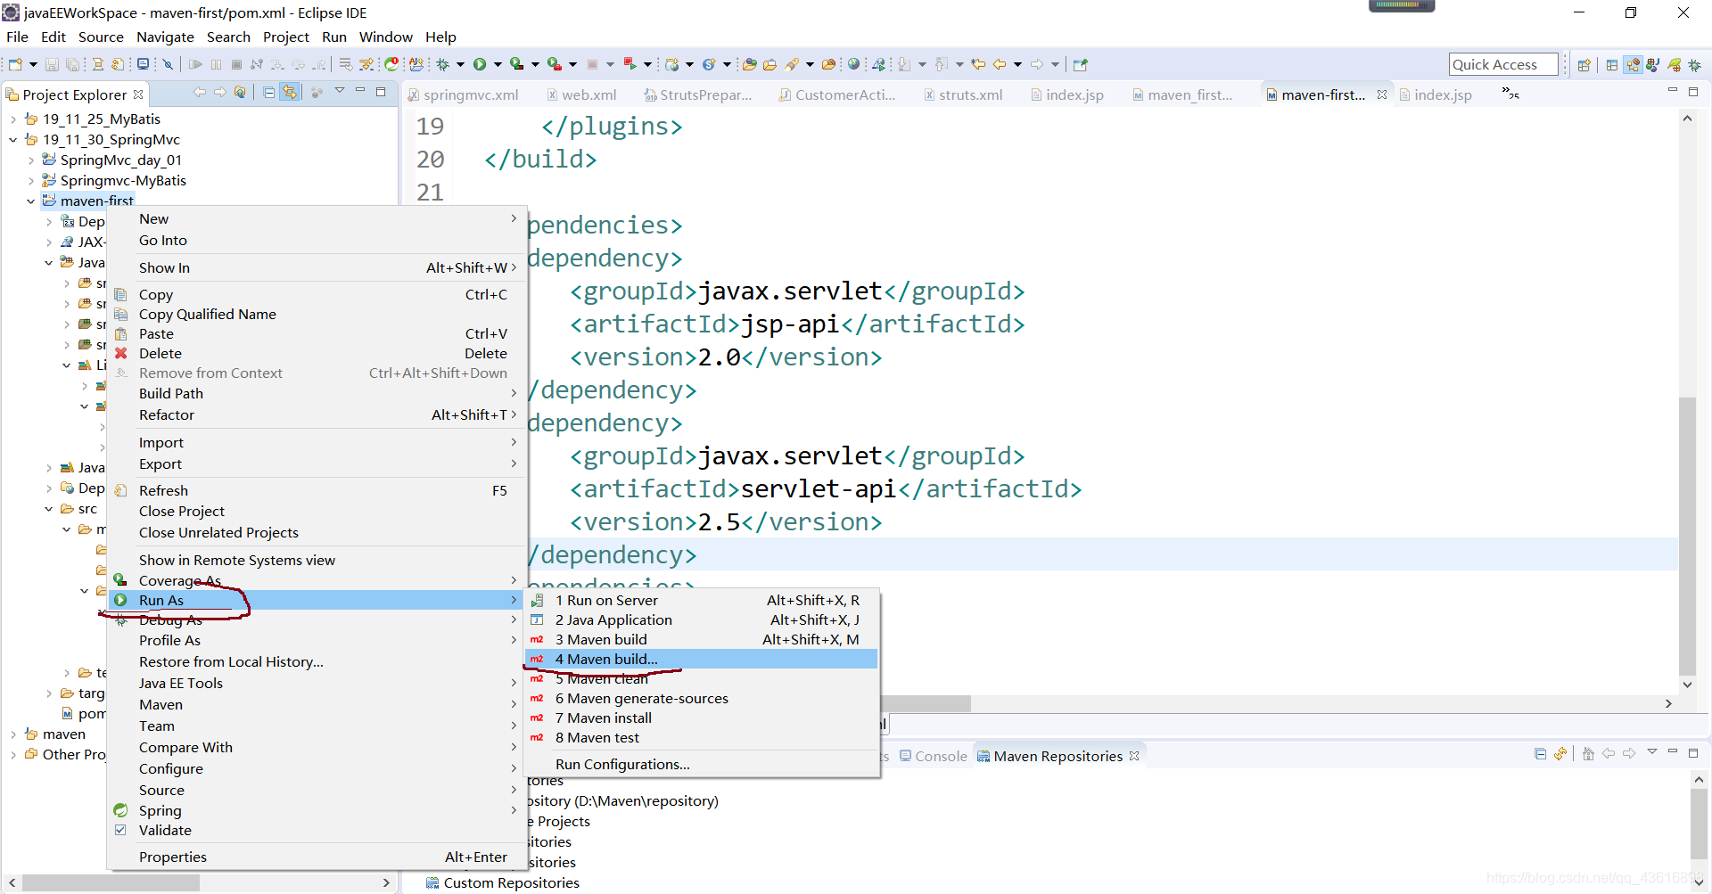Toggle Link with Editor in Project Explorer

(290, 93)
